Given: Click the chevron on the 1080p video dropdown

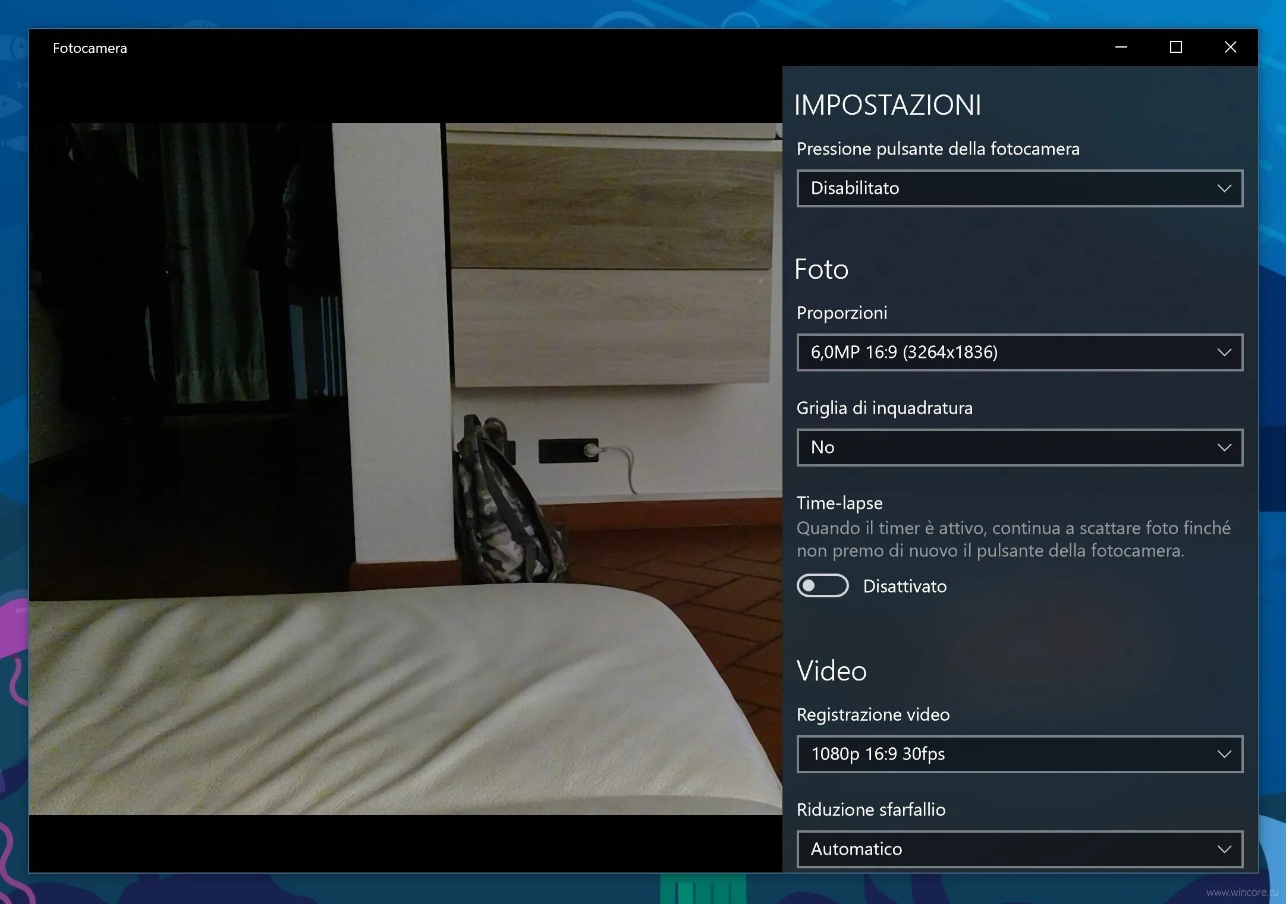Looking at the screenshot, I should [x=1224, y=754].
